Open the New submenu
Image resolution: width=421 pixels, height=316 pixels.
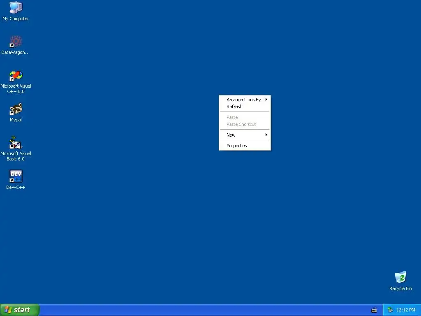coord(245,135)
